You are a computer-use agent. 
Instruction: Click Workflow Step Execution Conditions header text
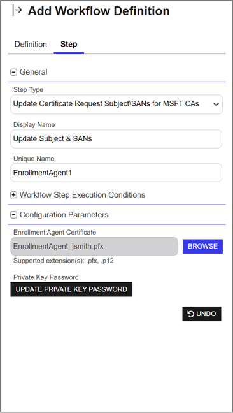[x=82, y=195]
